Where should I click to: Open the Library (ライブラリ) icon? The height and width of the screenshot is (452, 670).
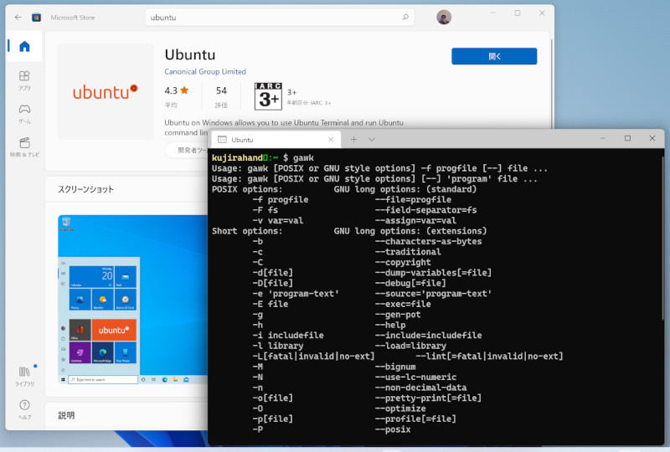tap(24, 376)
